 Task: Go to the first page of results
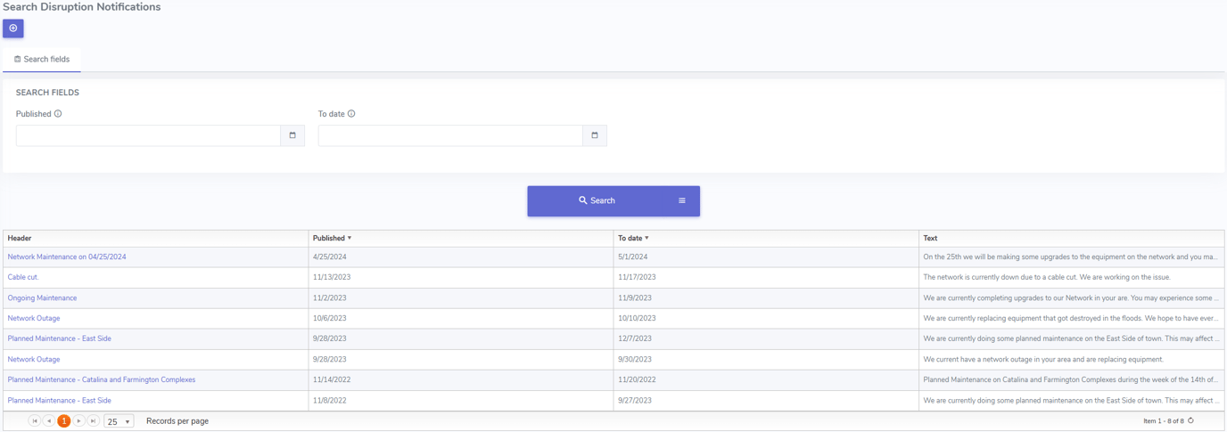click(35, 421)
